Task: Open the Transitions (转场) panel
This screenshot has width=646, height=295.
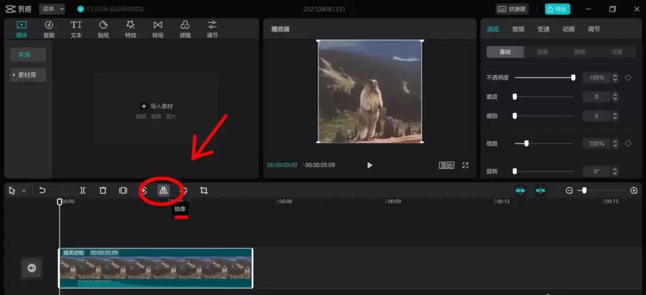Action: (x=158, y=29)
